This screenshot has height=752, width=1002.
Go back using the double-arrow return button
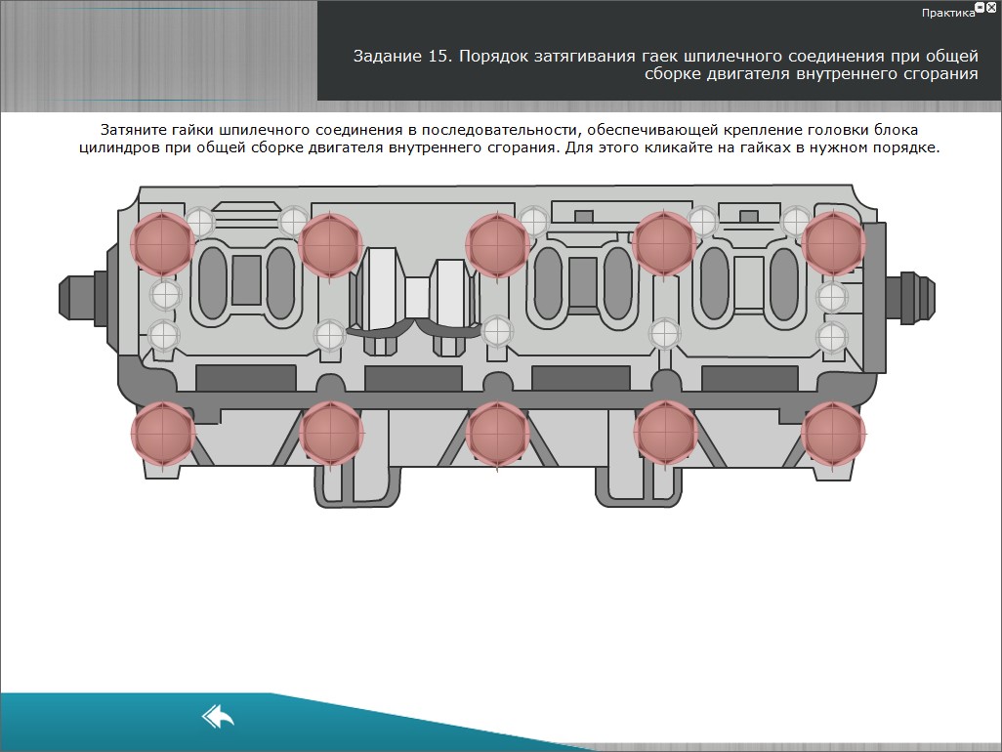pos(218,717)
